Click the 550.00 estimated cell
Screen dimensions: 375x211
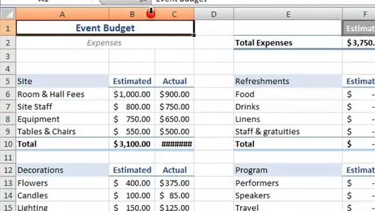pos(132,131)
